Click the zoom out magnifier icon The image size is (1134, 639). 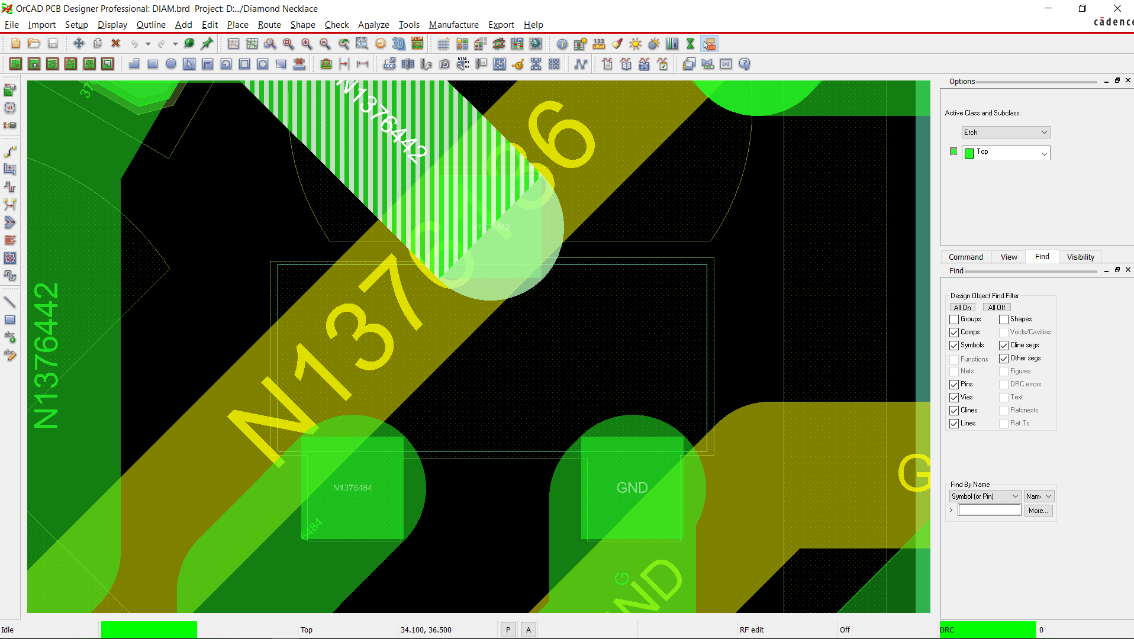pos(325,44)
